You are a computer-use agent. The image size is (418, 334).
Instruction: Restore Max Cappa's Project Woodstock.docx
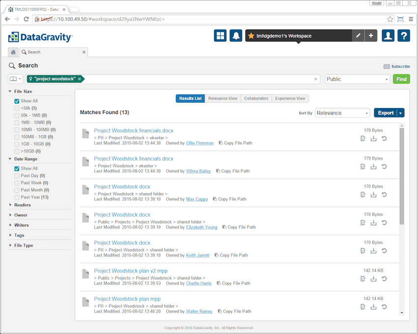tap(384, 195)
